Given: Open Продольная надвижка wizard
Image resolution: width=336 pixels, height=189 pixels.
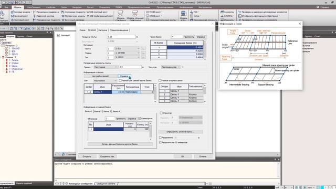Looking at the screenshot, I should pos(47,12).
